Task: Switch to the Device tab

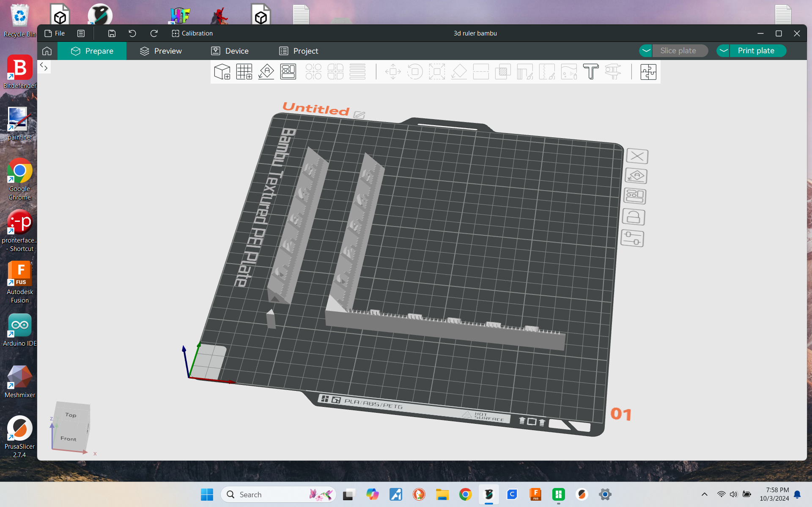Action: click(x=230, y=51)
